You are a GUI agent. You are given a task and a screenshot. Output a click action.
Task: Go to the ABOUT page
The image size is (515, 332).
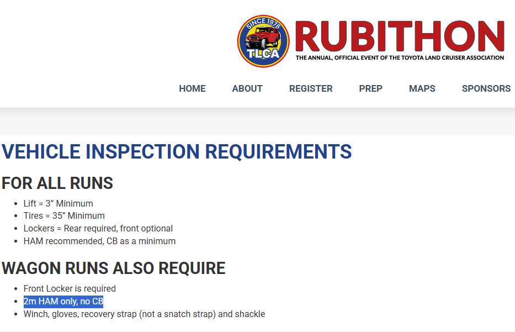coord(247,88)
